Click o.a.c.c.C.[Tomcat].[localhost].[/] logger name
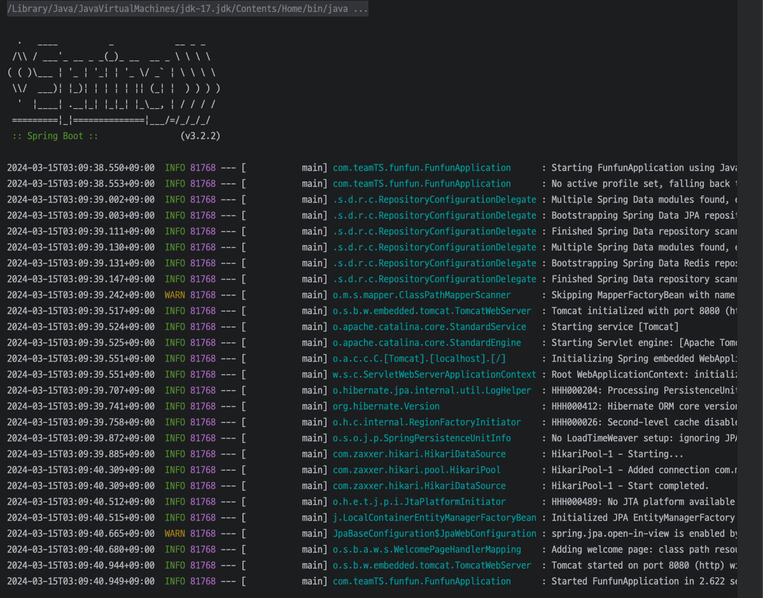Image resolution: width=763 pixels, height=598 pixels. point(419,359)
